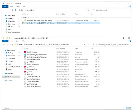
Task: Sort by Size column in the Downloads window
Action: point(92,14)
